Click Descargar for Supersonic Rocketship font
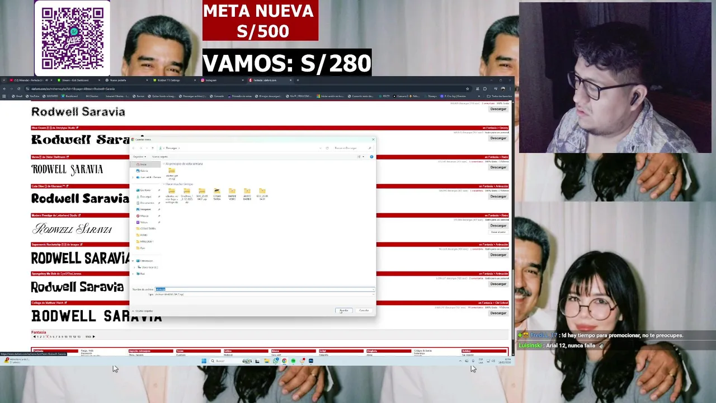The width and height of the screenshot is (716, 403). (x=498, y=255)
